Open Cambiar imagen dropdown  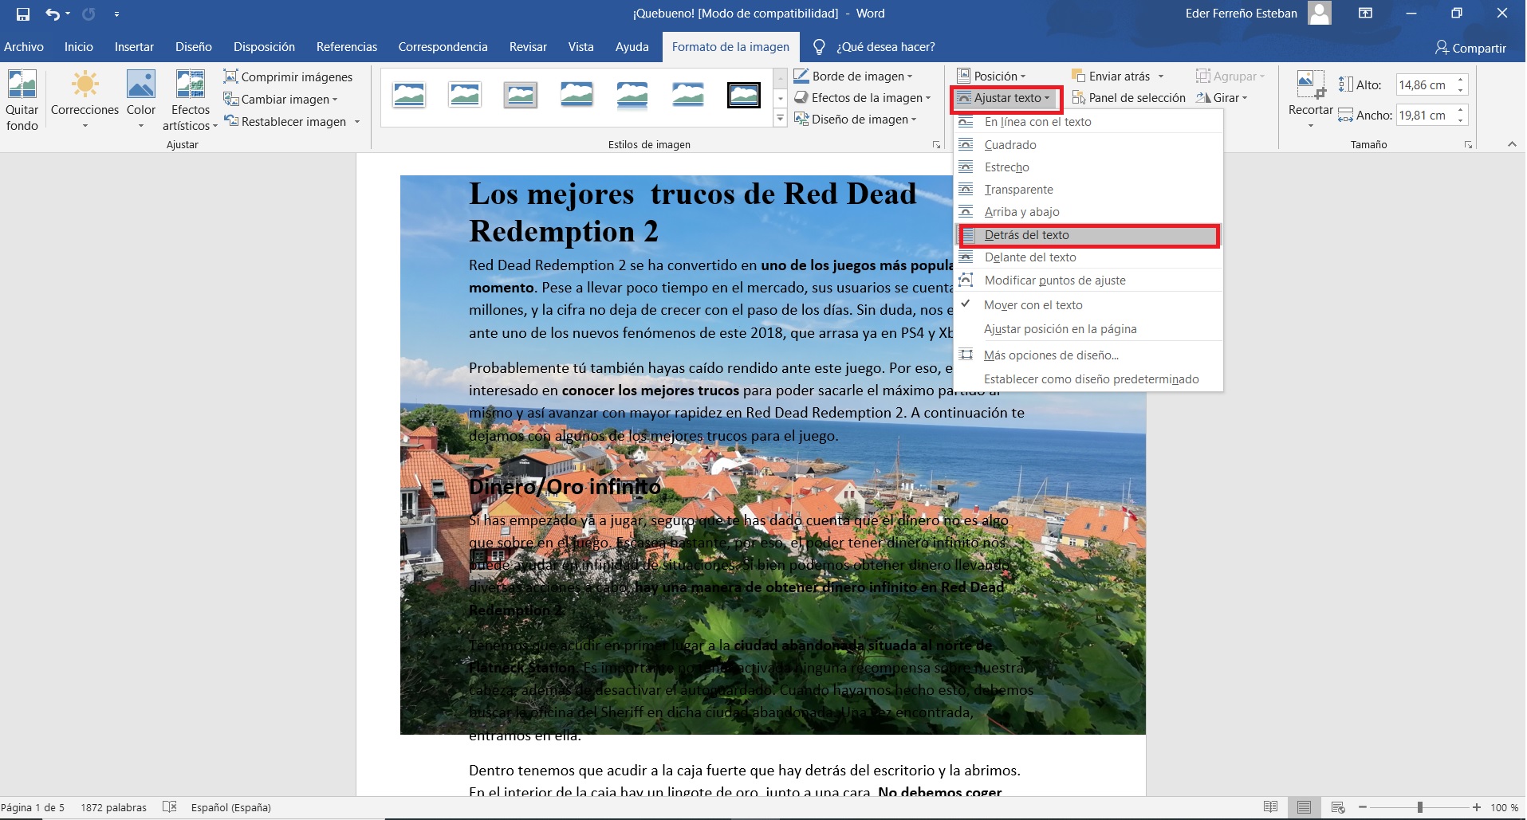[x=281, y=99]
